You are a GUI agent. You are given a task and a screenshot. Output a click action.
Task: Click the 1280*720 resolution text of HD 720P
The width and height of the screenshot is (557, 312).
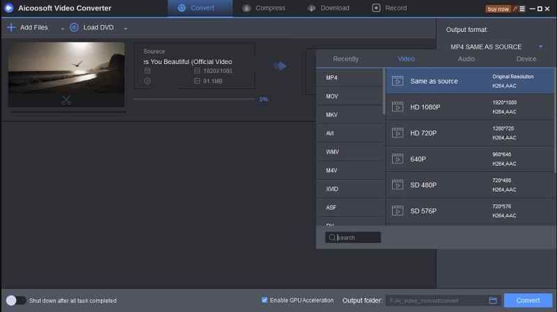[x=503, y=129]
